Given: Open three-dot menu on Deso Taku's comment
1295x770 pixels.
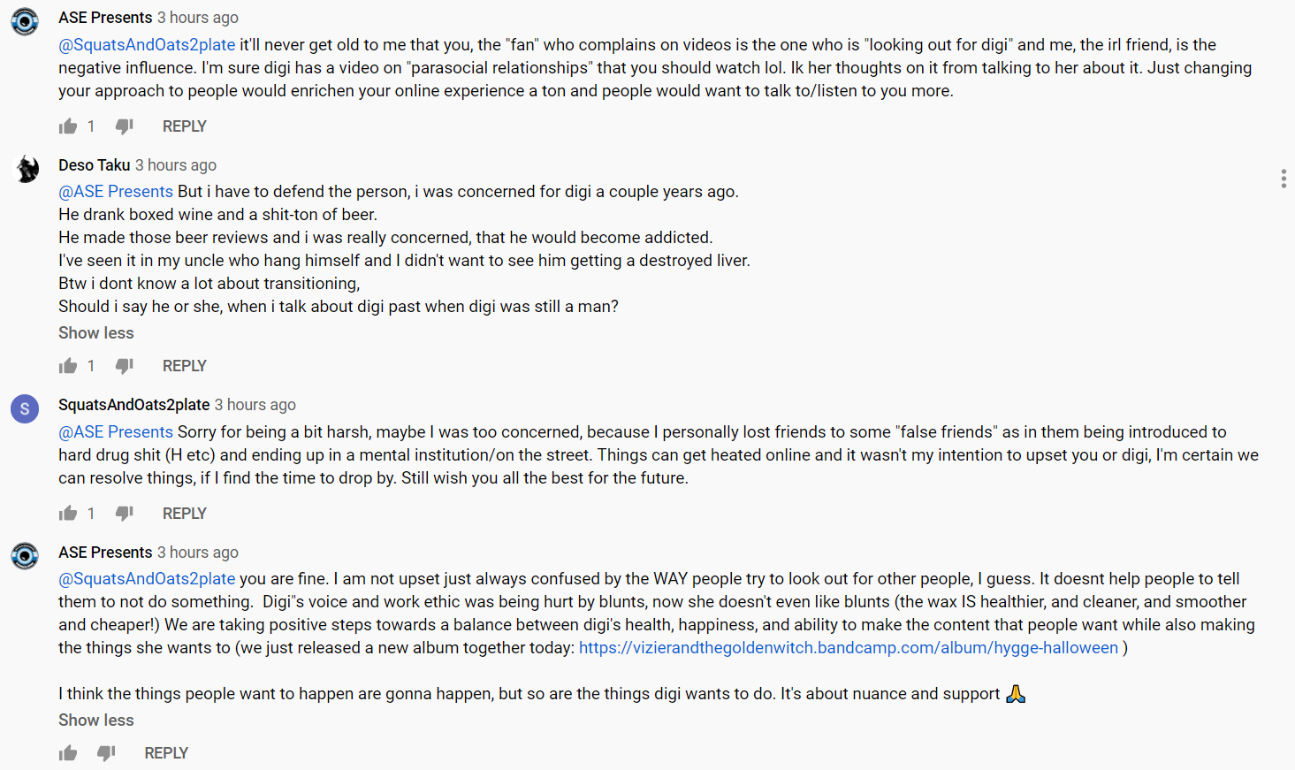Looking at the screenshot, I should 1283,179.
